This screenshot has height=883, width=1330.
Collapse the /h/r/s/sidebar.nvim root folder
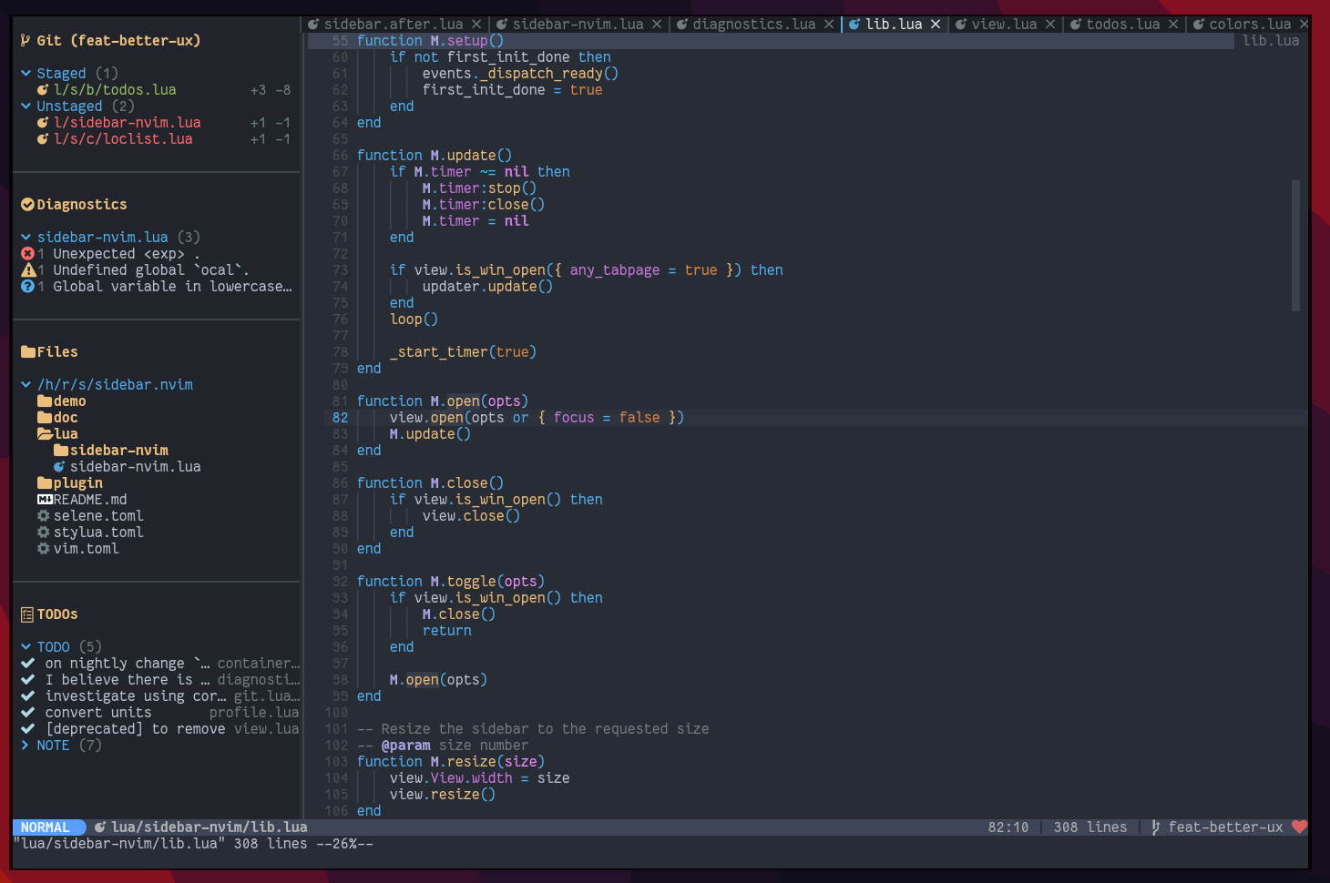click(26, 385)
